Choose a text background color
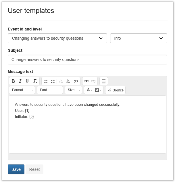Viewport: 175px width, 182px height. [x=98, y=90]
